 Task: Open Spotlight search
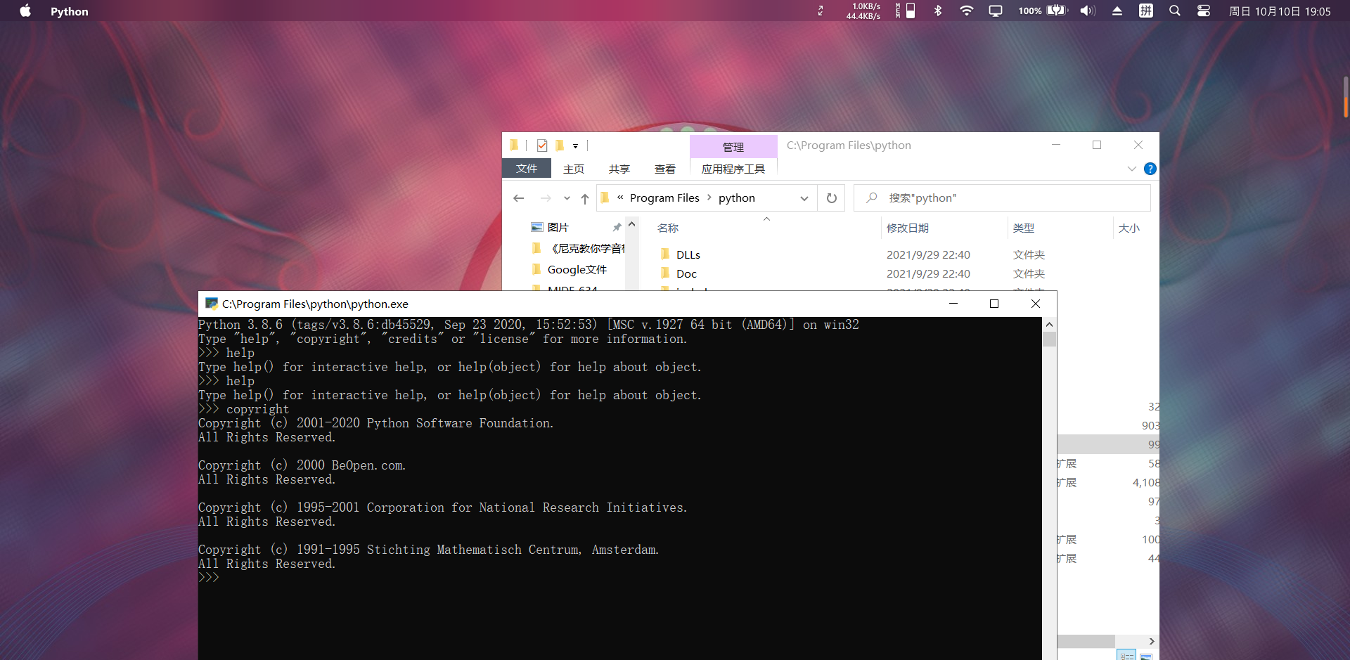coord(1175,11)
